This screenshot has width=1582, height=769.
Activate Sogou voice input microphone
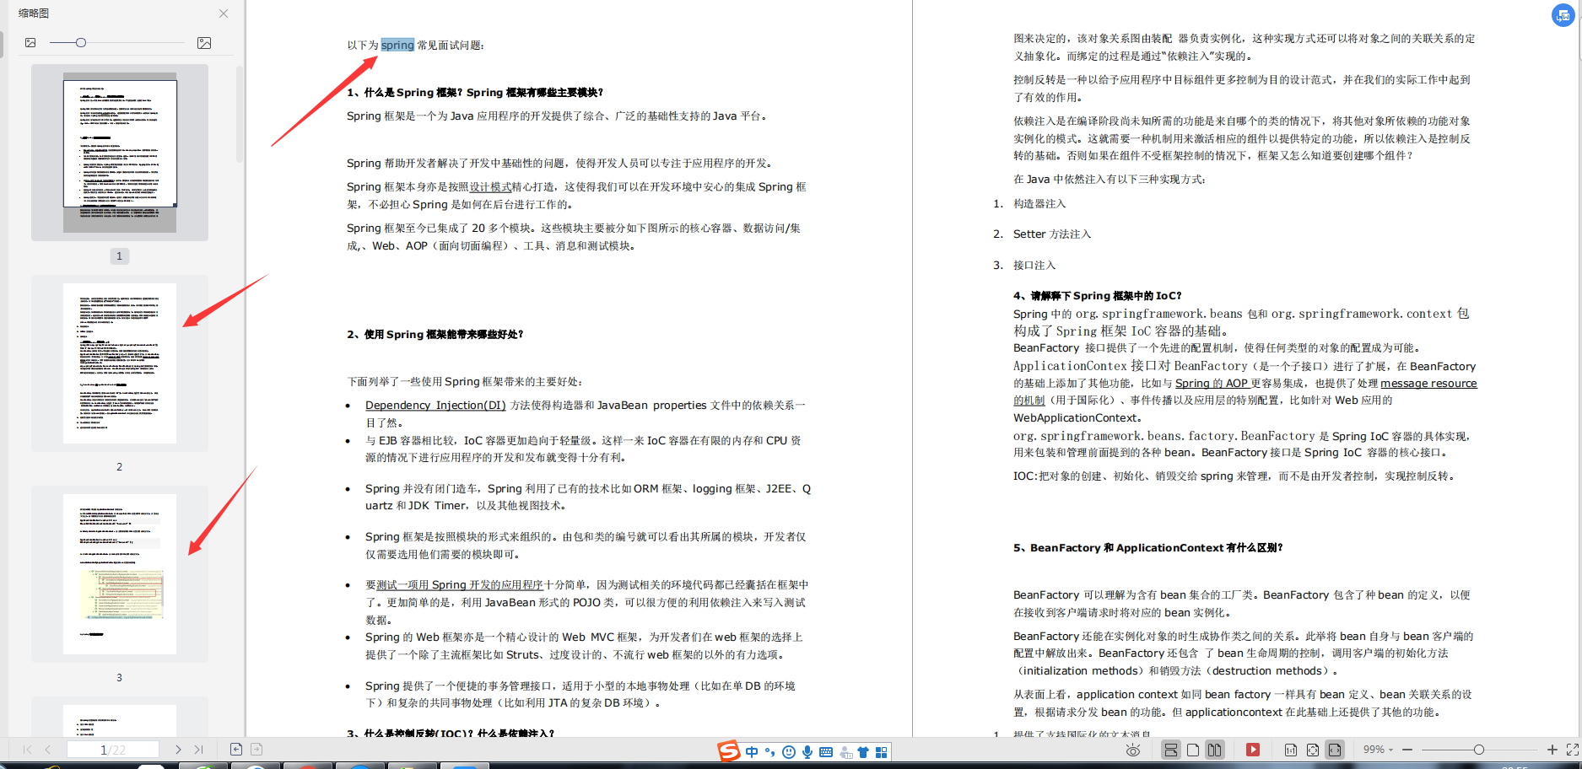tap(807, 752)
